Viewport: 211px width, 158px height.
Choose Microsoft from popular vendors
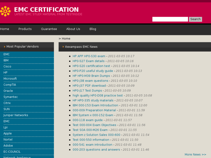10,79
